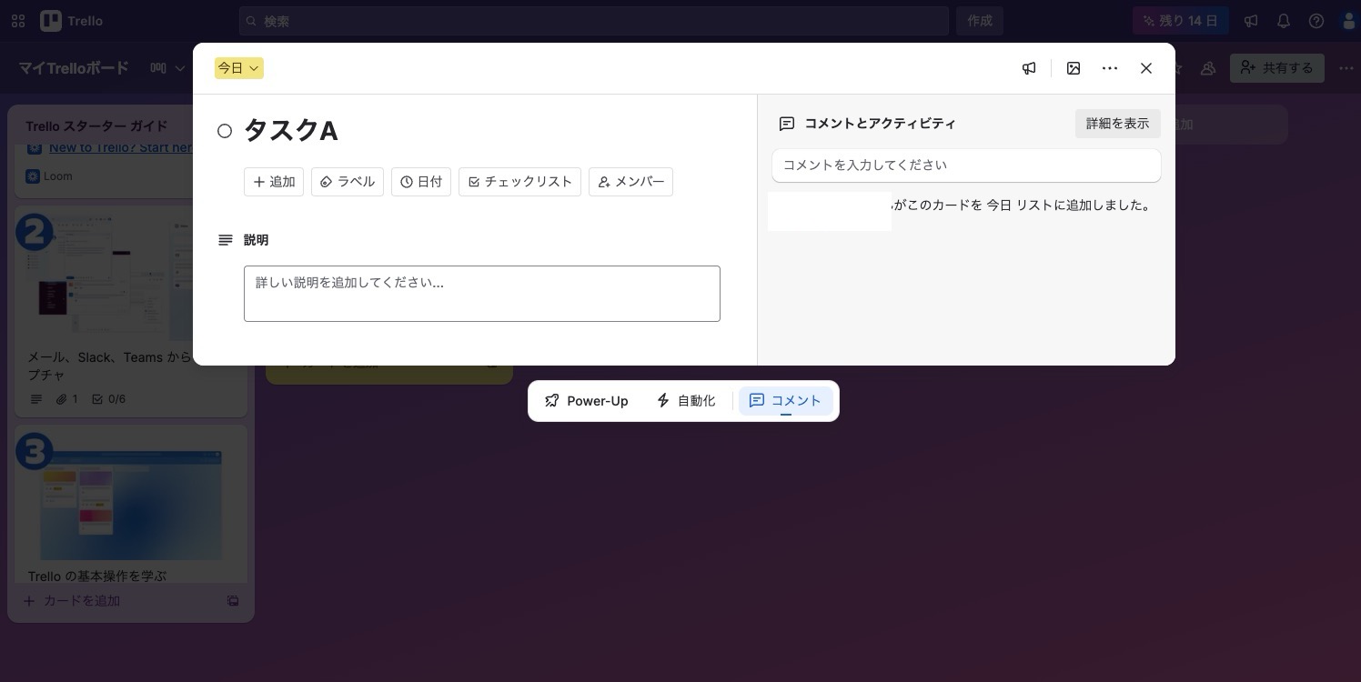Click the card cover image icon
Image resolution: width=1361 pixels, height=682 pixels.
[1074, 68]
